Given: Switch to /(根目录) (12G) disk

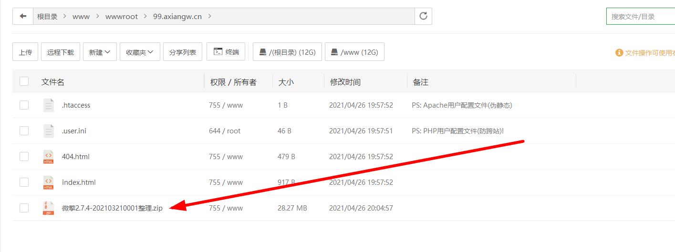Looking at the screenshot, I should 287,52.
